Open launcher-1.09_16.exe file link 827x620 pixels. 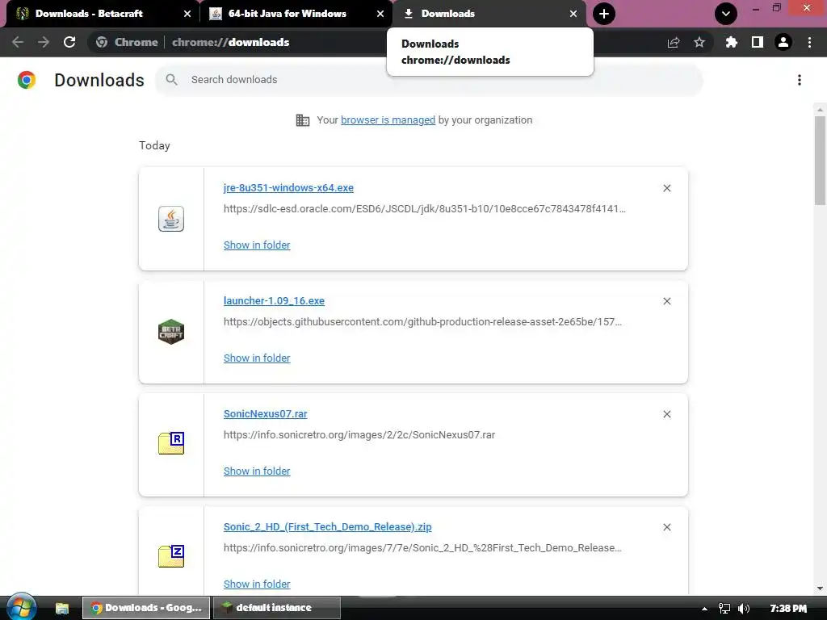pos(274,301)
